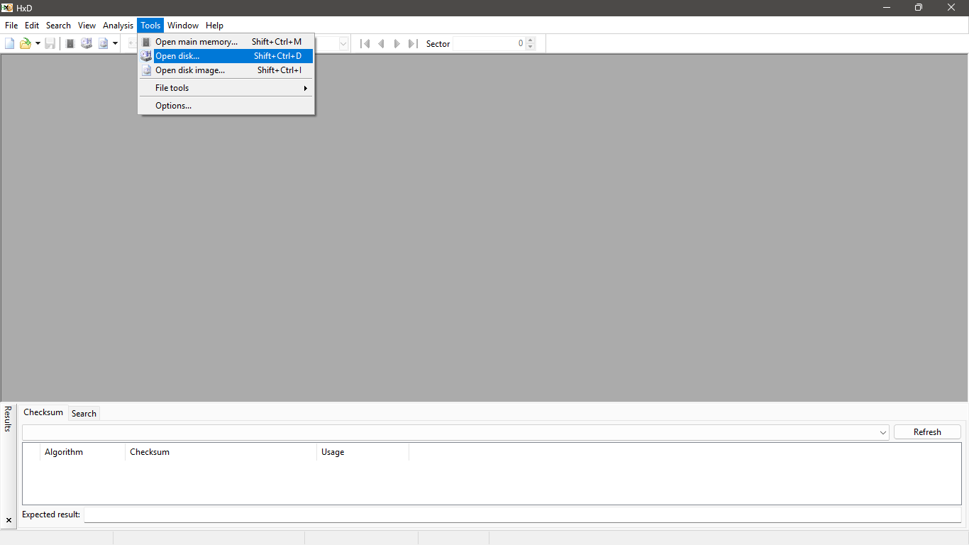The image size is (969, 545).
Task: Click the Sector number input field
Action: coord(489,44)
